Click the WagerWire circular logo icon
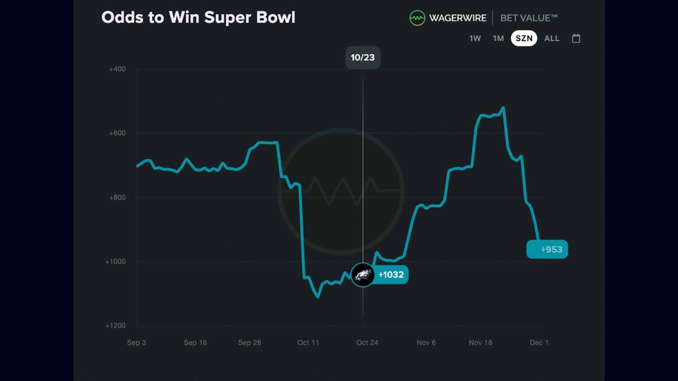Viewport: 678px width, 381px height. click(x=418, y=18)
